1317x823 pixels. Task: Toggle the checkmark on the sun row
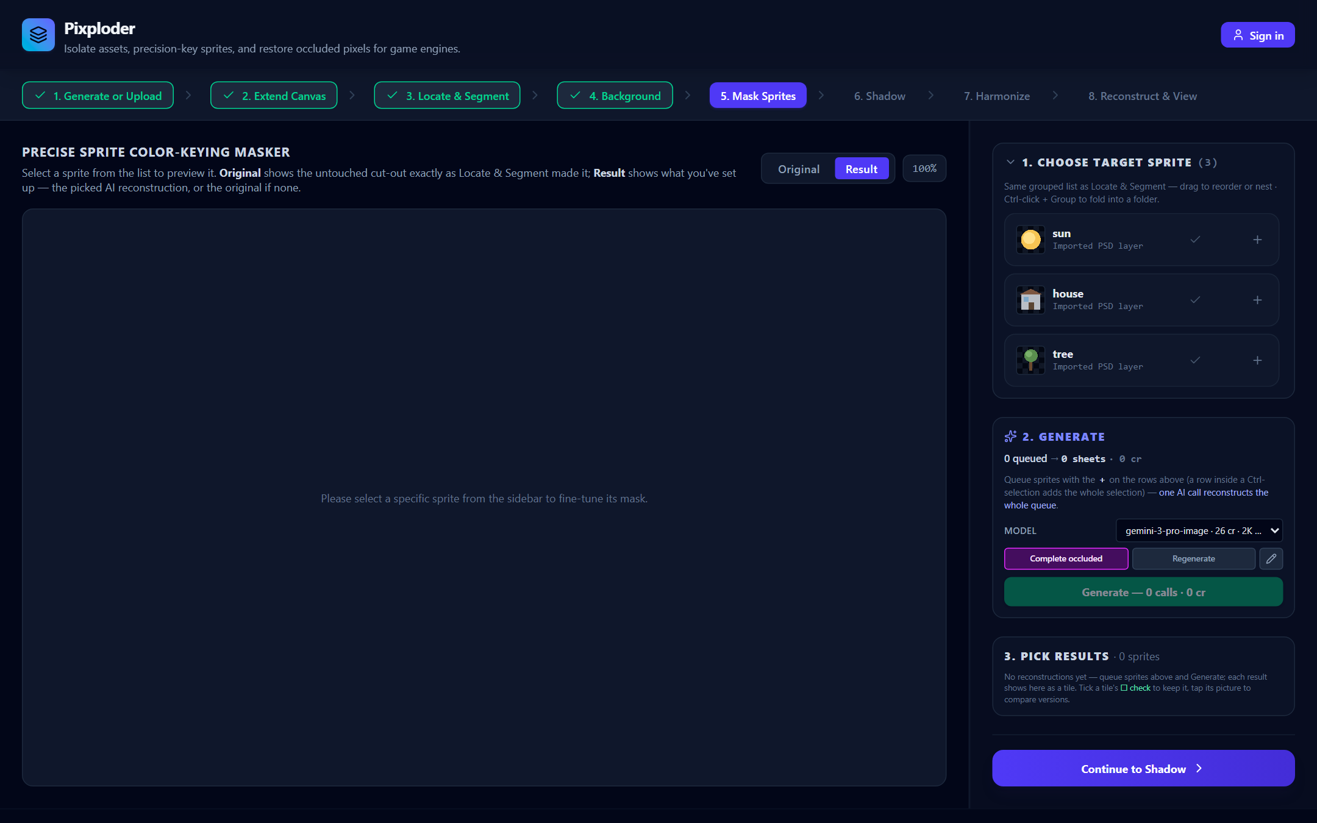[x=1195, y=240]
